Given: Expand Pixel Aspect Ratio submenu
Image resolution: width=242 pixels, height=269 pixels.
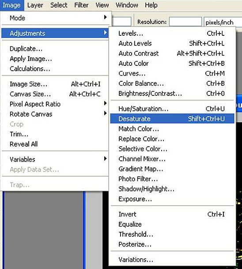Looking at the screenshot, I should tap(55, 104).
